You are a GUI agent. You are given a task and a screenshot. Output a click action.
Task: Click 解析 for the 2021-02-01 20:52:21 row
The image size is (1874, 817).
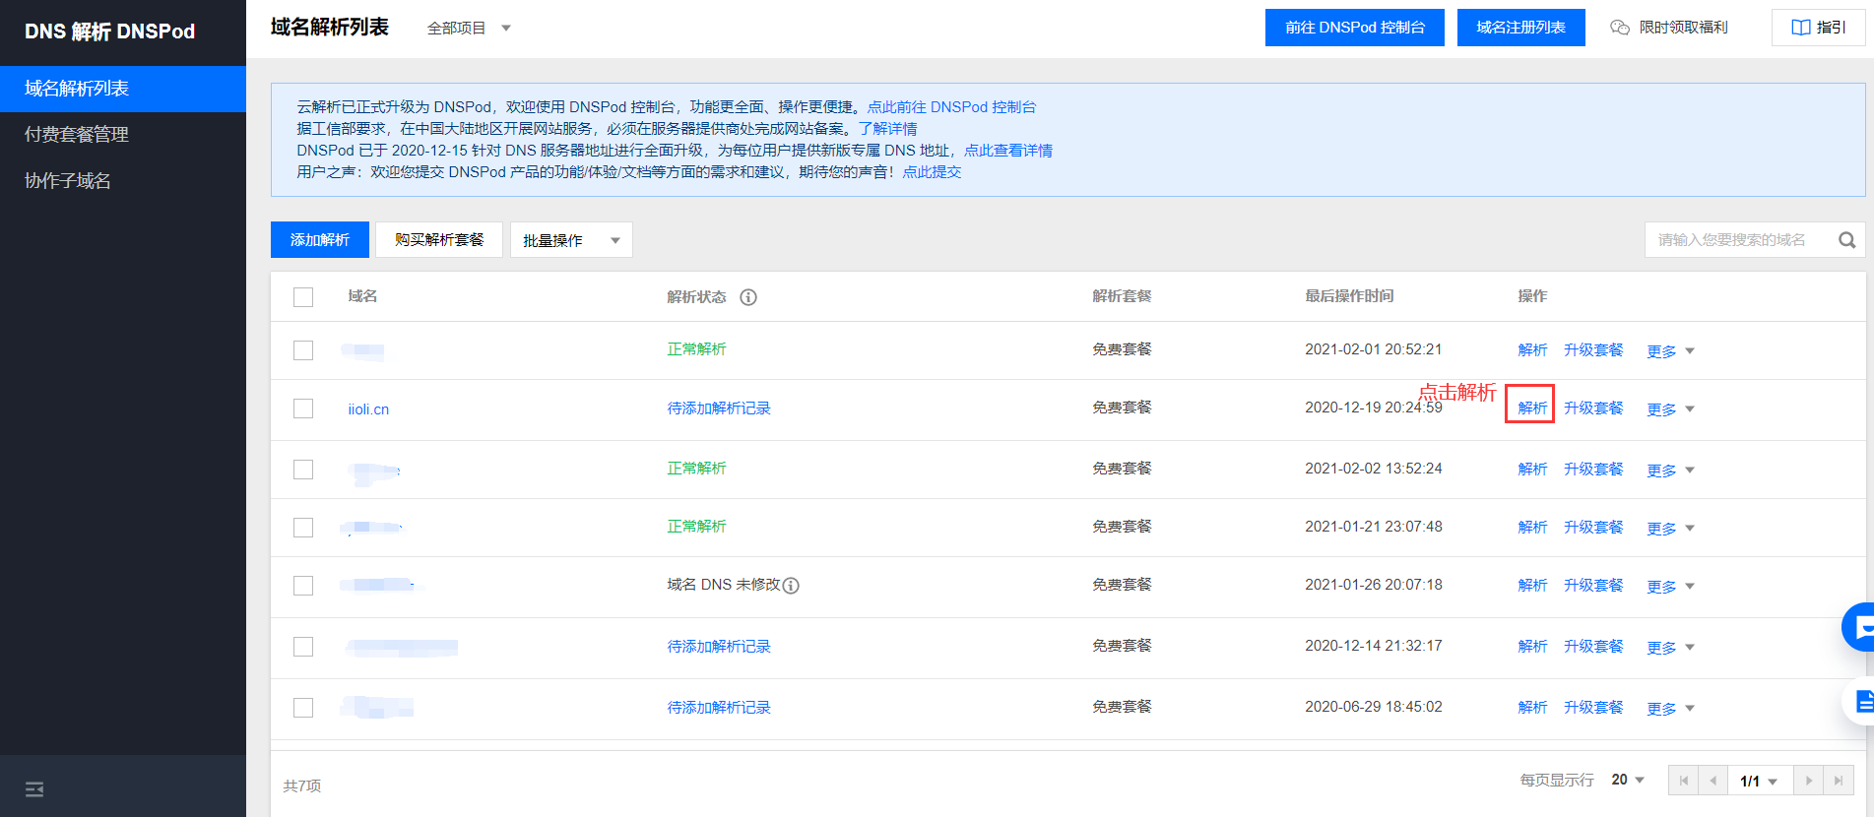1532,350
